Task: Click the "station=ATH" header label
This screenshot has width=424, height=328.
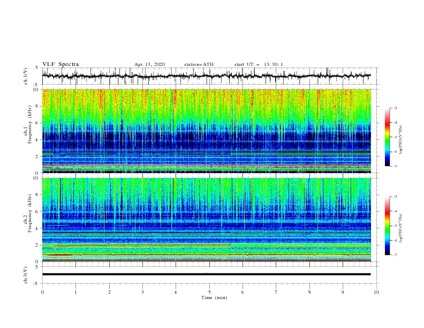Action: coord(199,64)
